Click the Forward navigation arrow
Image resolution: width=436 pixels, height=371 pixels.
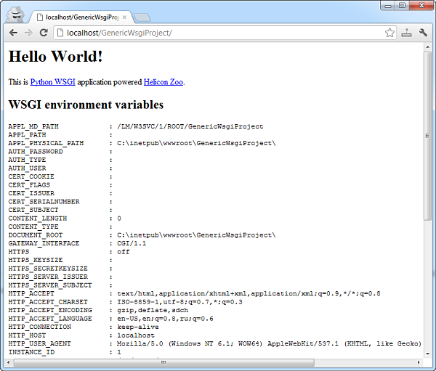pyautogui.click(x=28, y=33)
